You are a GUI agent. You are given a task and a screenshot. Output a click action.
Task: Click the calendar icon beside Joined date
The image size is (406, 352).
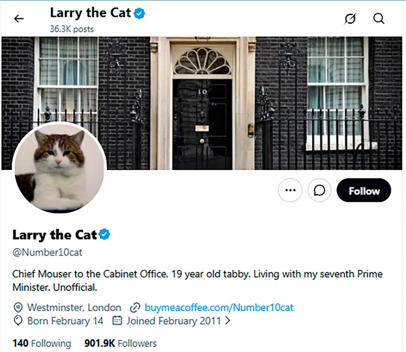tap(117, 320)
